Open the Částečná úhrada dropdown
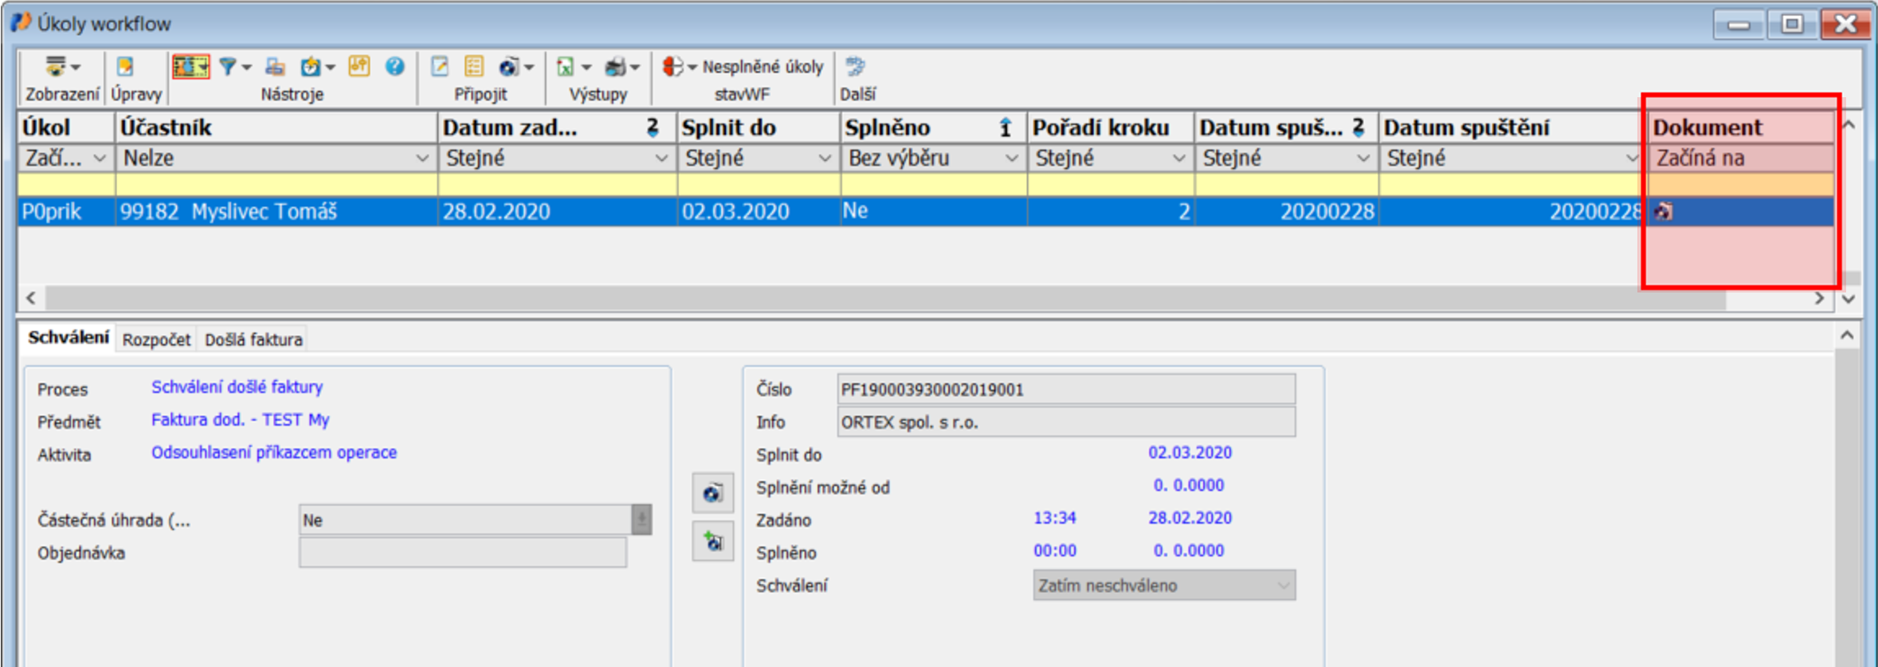Viewport: 1878px width, 667px height. tap(641, 520)
